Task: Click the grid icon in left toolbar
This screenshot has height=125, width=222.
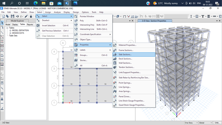Action: 2,94
